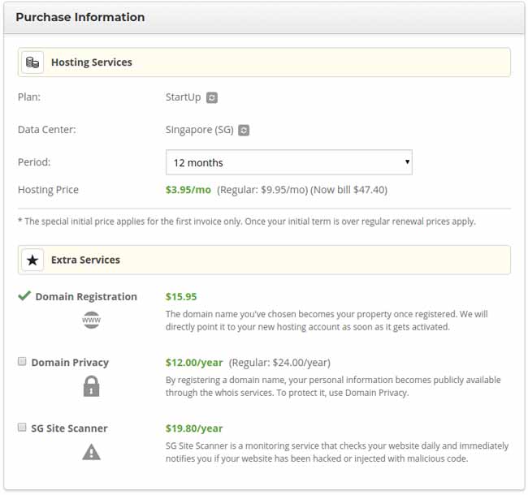Click the change-plan icon next to StartUp

[x=211, y=97]
